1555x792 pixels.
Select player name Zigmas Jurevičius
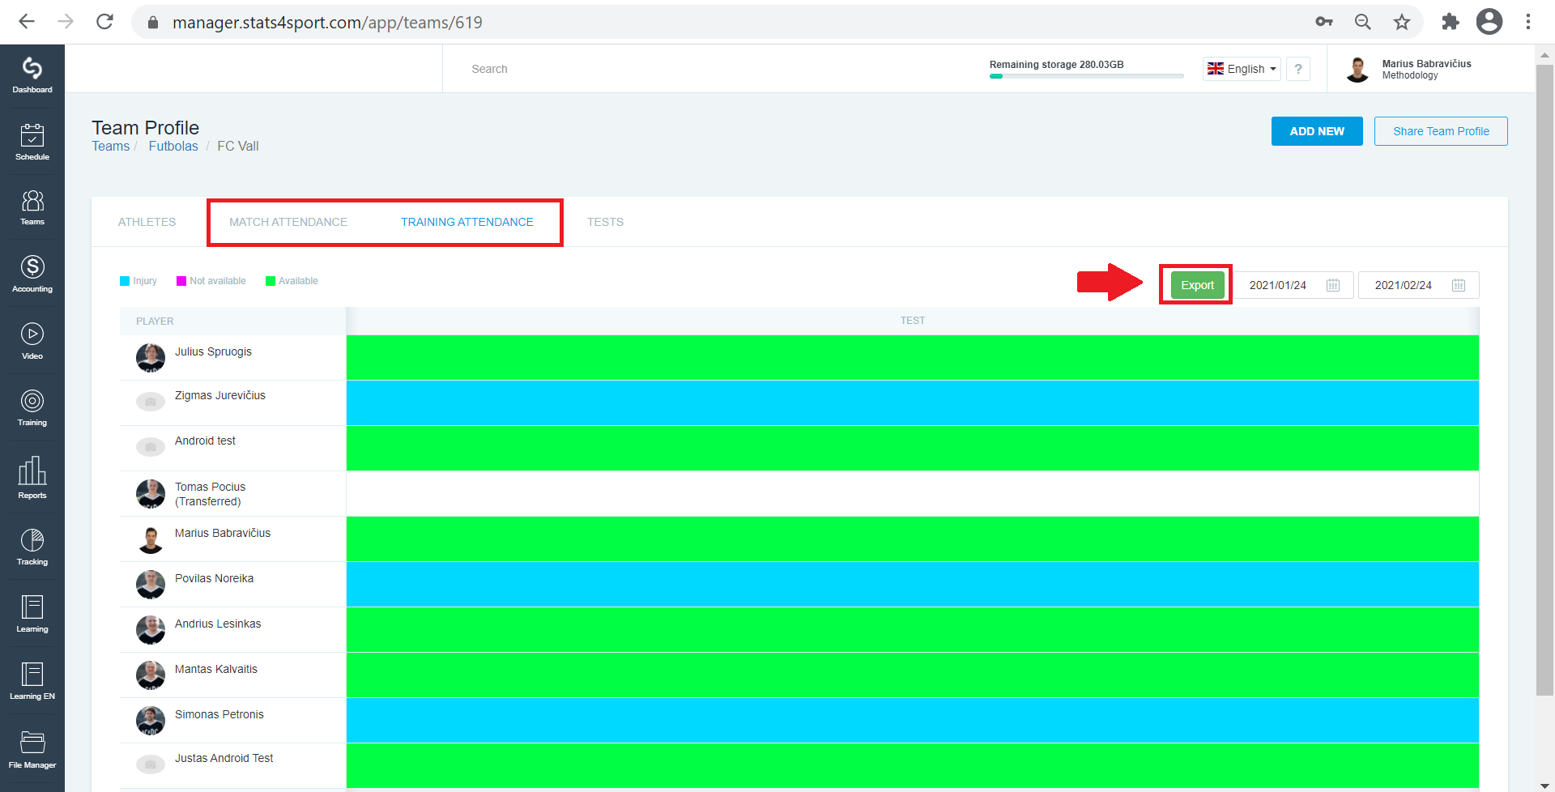click(x=220, y=395)
